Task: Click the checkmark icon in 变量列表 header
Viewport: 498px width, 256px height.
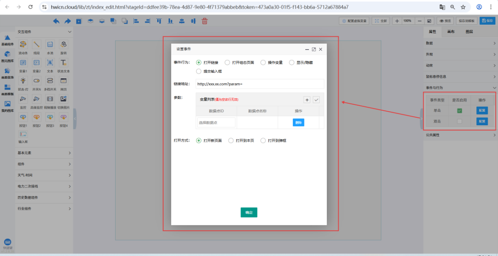Action: coord(316,99)
